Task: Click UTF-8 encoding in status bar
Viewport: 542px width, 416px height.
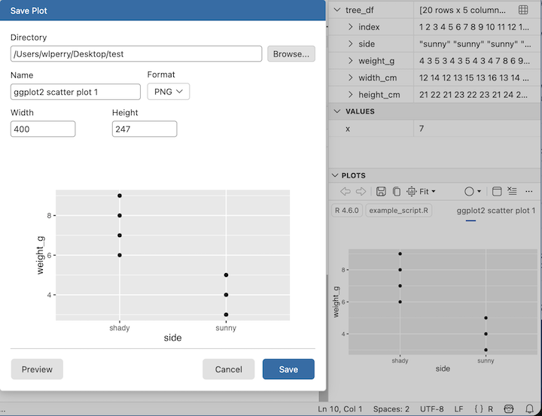Action: (x=431, y=409)
